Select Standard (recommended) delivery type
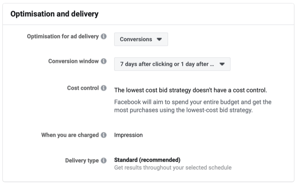Screen dimensions: 298x186 [147, 160]
